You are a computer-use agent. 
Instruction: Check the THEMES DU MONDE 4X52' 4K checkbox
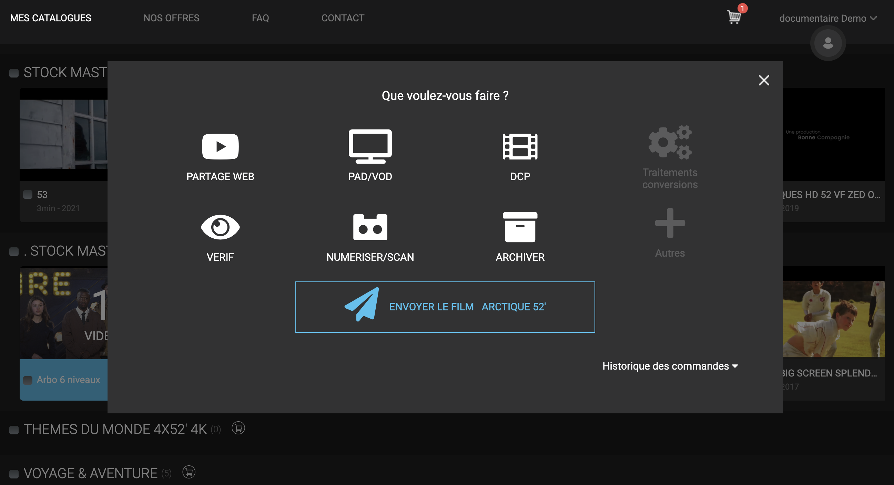coord(14,430)
